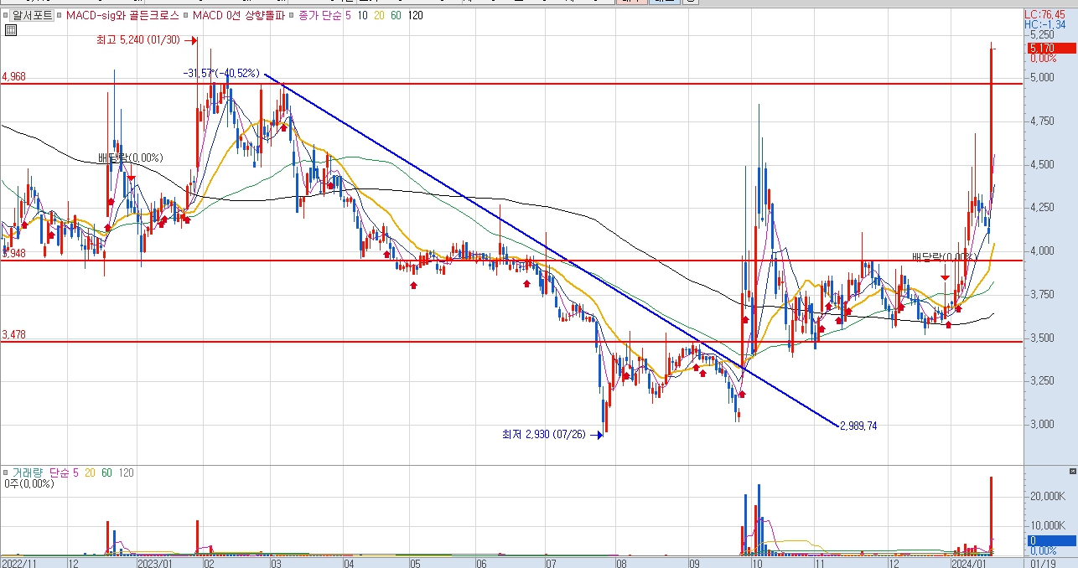Screen dimensions: 1078x568
Task: Click the 배당락 down-arrow marker near 2024/01
Action: (x=945, y=277)
